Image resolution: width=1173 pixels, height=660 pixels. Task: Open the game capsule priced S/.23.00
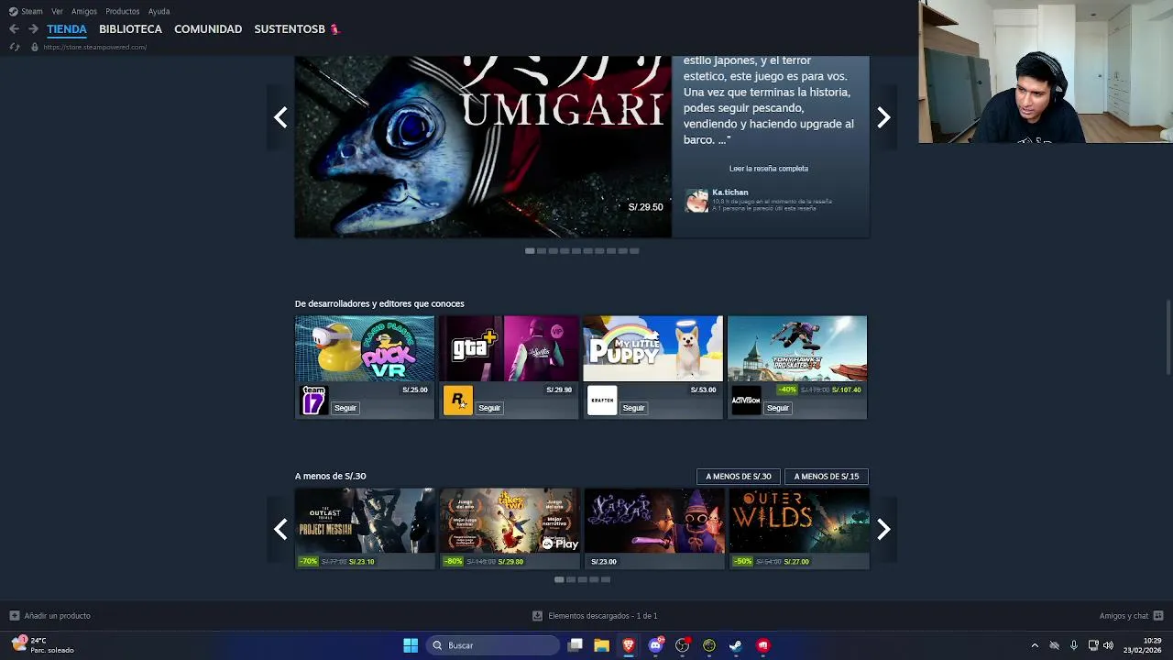click(654, 528)
